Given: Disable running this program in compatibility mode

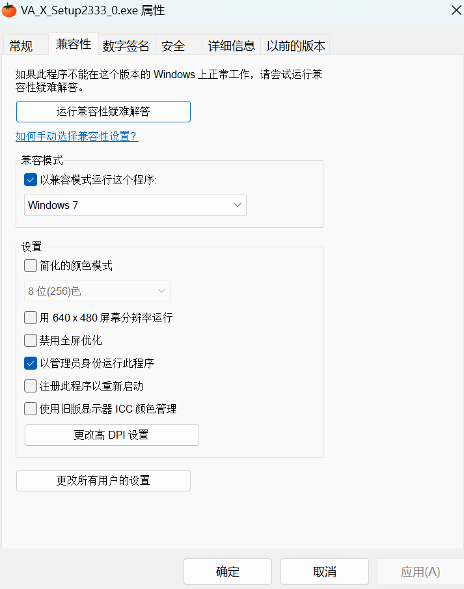Looking at the screenshot, I should (30, 180).
